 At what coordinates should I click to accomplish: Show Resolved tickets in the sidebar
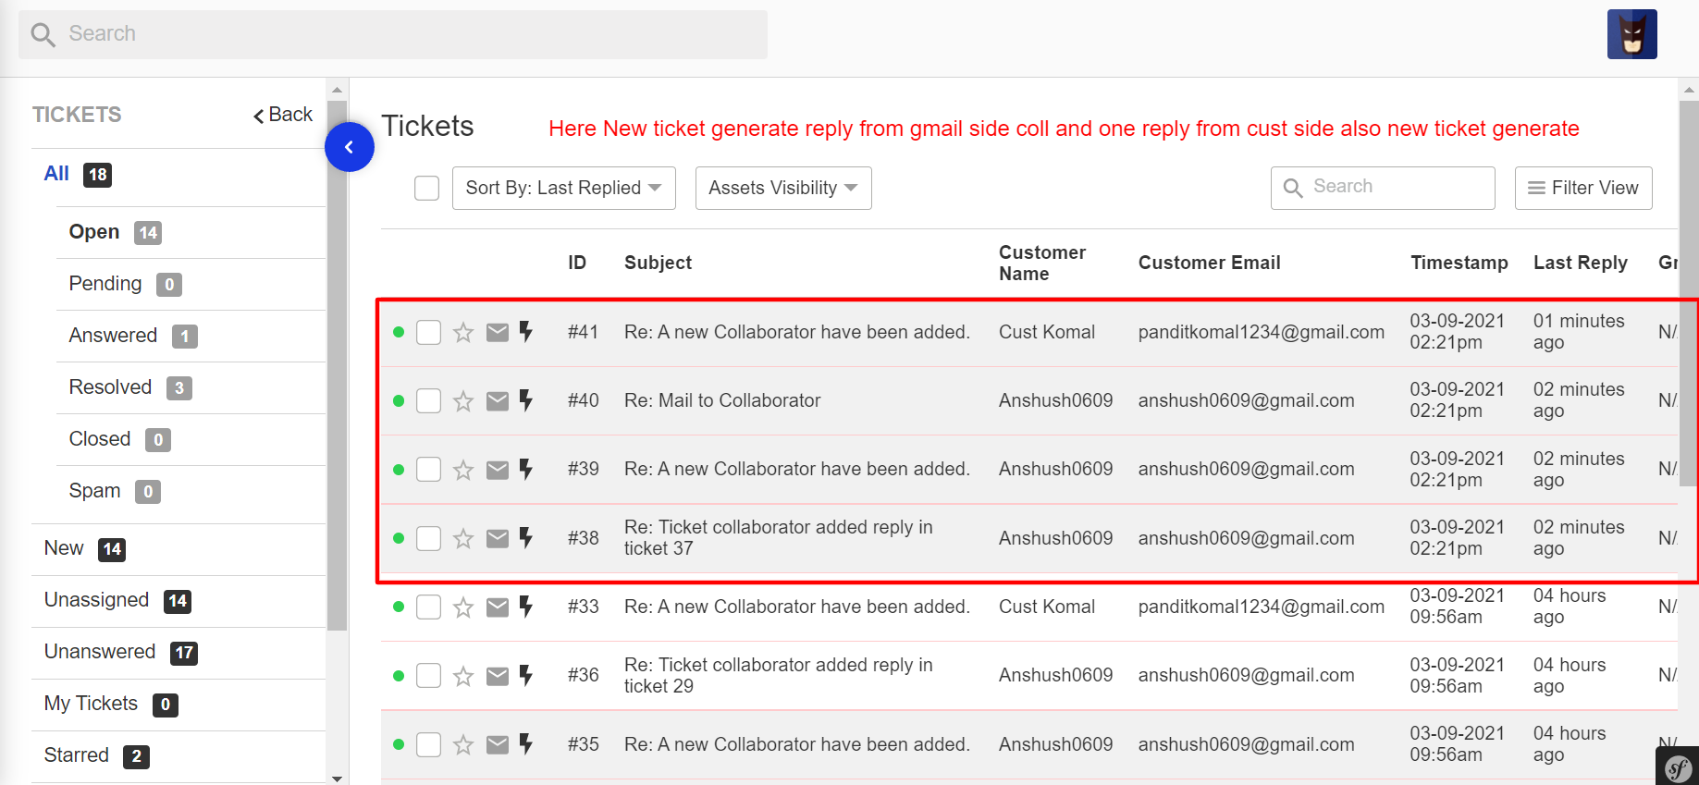(110, 387)
